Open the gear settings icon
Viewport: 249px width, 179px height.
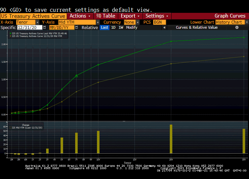(x=237, y=27)
